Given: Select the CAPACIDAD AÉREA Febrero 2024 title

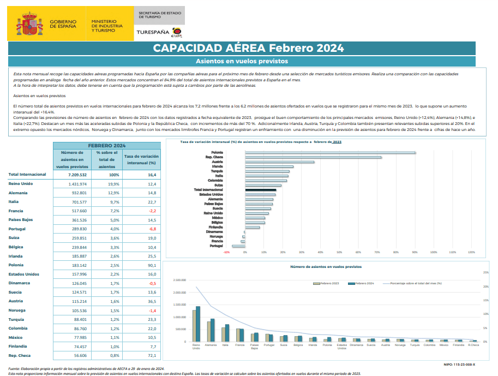Looking at the screenshot, I should 248,48.
